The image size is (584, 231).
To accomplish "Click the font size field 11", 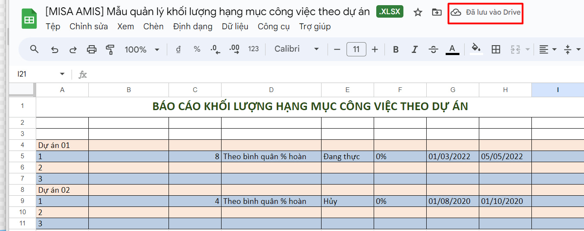I will (356, 49).
